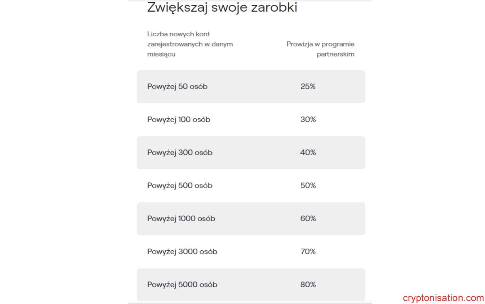
Task: Click the 60% commission value
Action: [x=308, y=219]
